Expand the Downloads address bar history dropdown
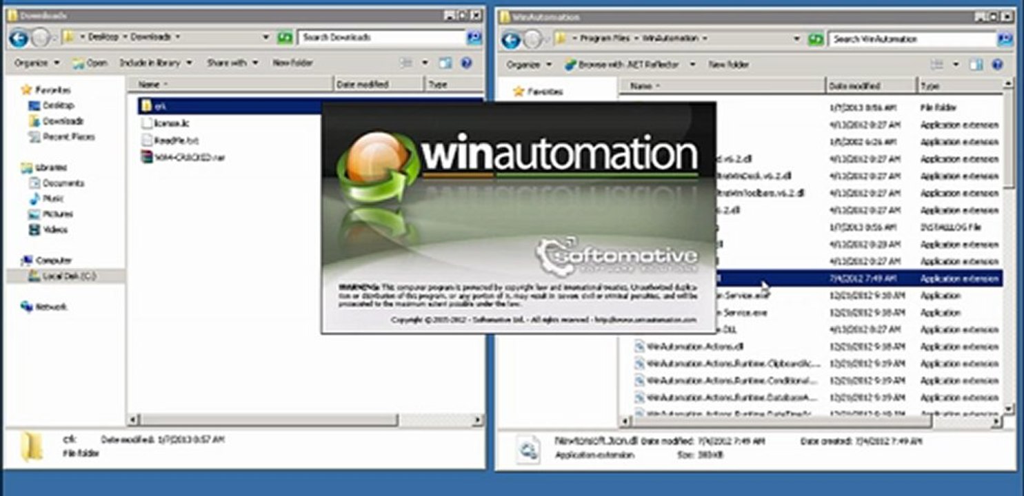Image resolution: width=1024 pixels, height=496 pixels. [x=266, y=37]
